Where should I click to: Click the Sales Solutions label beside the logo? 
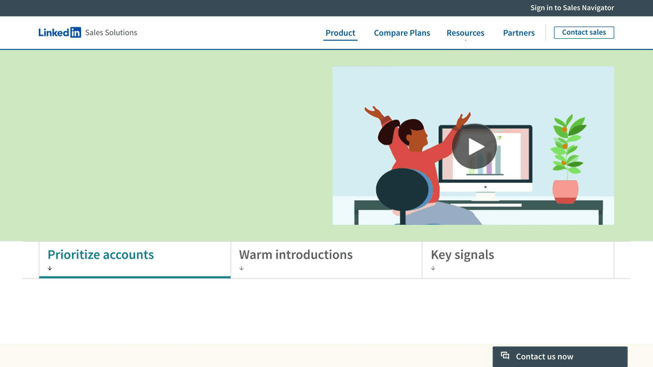(x=112, y=32)
